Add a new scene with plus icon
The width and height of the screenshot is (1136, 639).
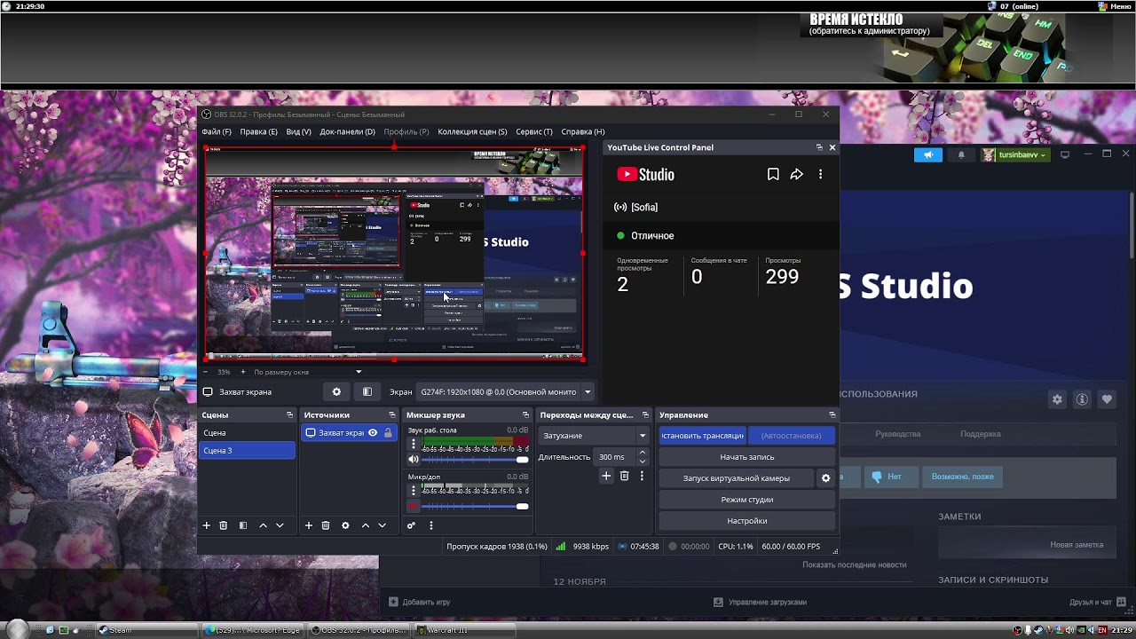207,525
